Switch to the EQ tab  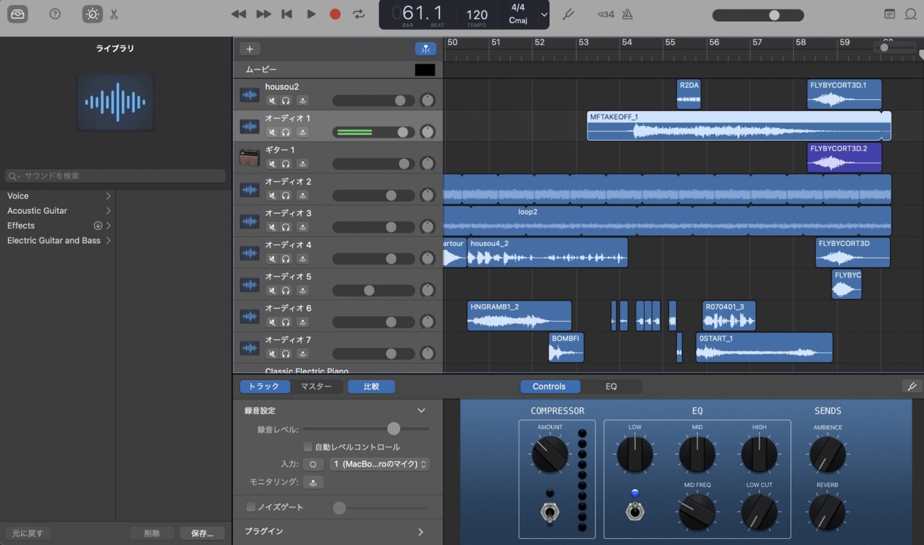(x=611, y=386)
